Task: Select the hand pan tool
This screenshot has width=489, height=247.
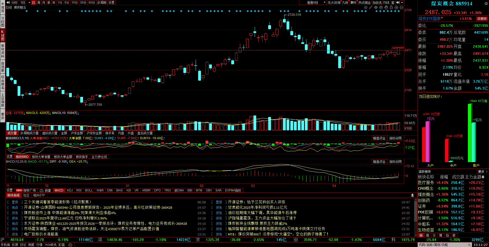Action: [386, 7]
